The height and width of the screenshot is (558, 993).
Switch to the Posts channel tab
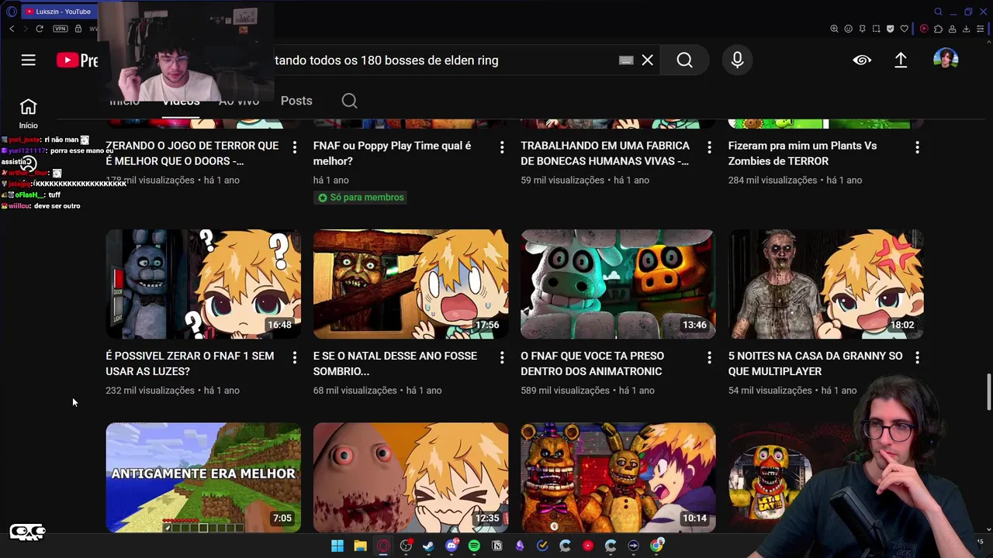coord(296,101)
